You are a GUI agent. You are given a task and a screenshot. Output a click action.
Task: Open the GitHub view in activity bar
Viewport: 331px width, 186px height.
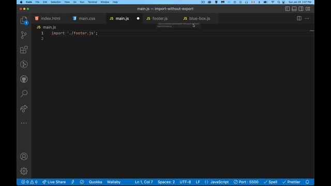pyautogui.click(x=24, y=79)
